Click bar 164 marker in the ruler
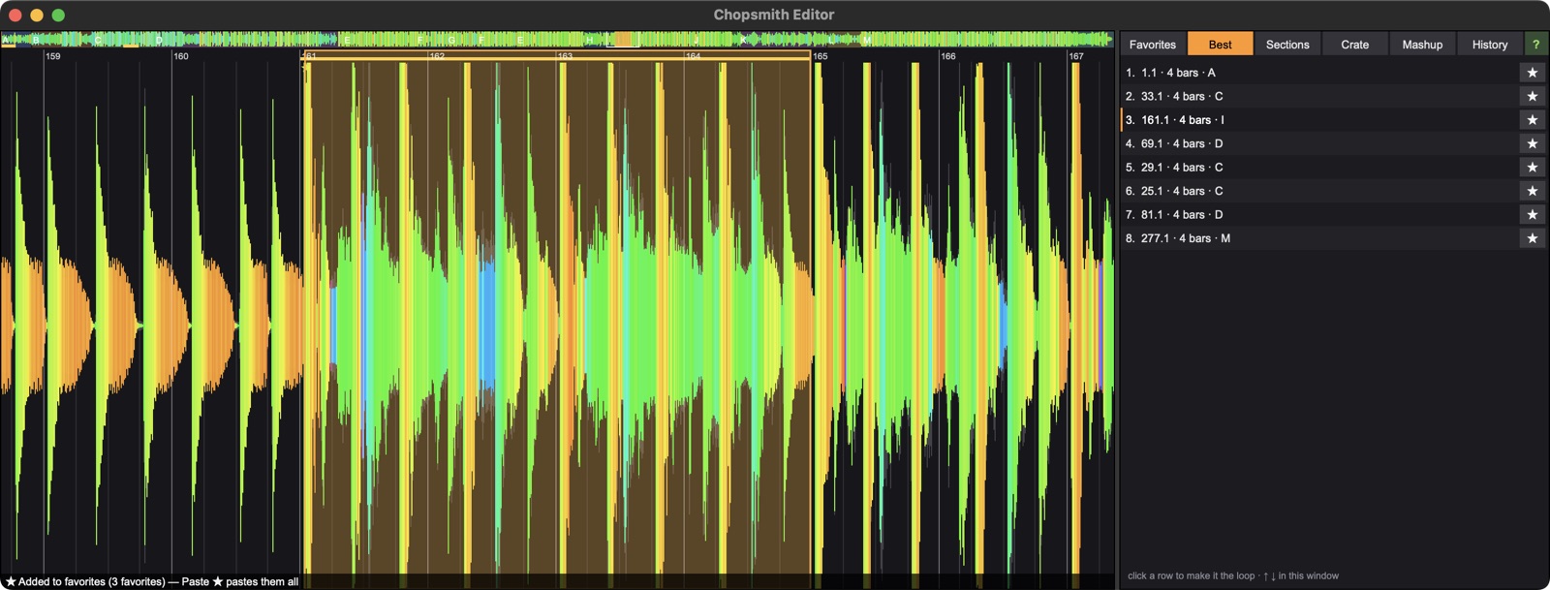The height and width of the screenshot is (590, 1550). [x=693, y=56]
